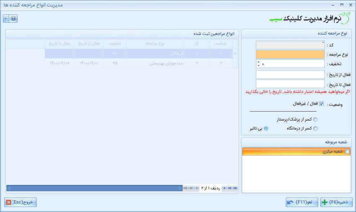Jump to the last record with the pagination icon
The height and width of the screenshot is (212, 356).
pyautogui.click(x=235, y=188)
